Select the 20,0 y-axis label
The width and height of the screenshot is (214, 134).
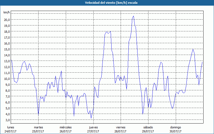[x=6, y=20]
